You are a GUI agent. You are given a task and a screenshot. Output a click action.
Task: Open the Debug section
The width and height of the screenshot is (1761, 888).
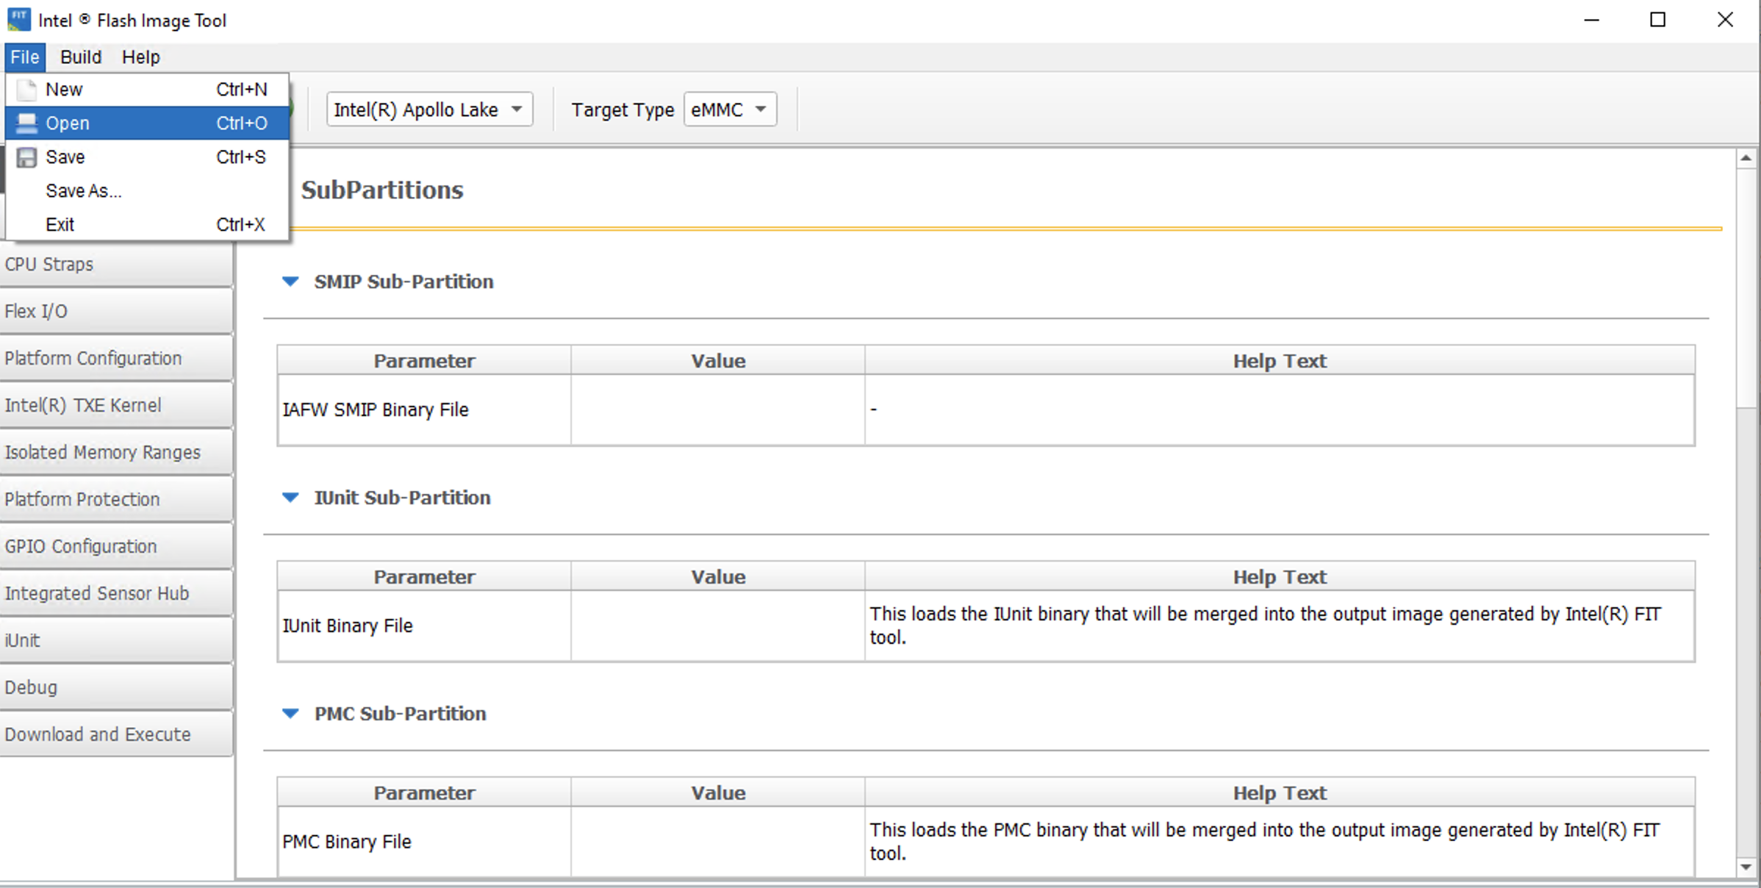click(116, 688)
